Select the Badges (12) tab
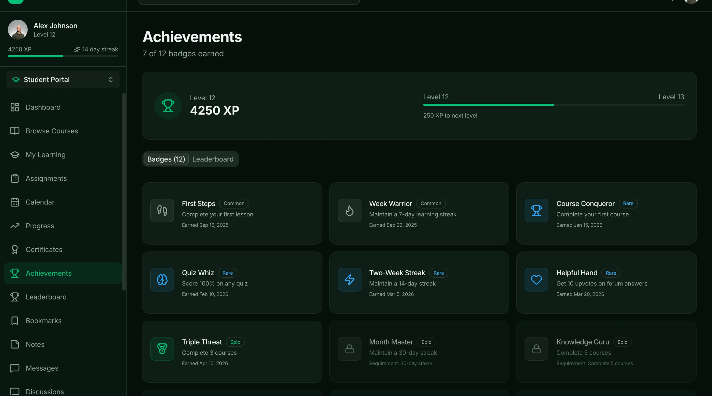712x396 pixels. click(166, 159)
